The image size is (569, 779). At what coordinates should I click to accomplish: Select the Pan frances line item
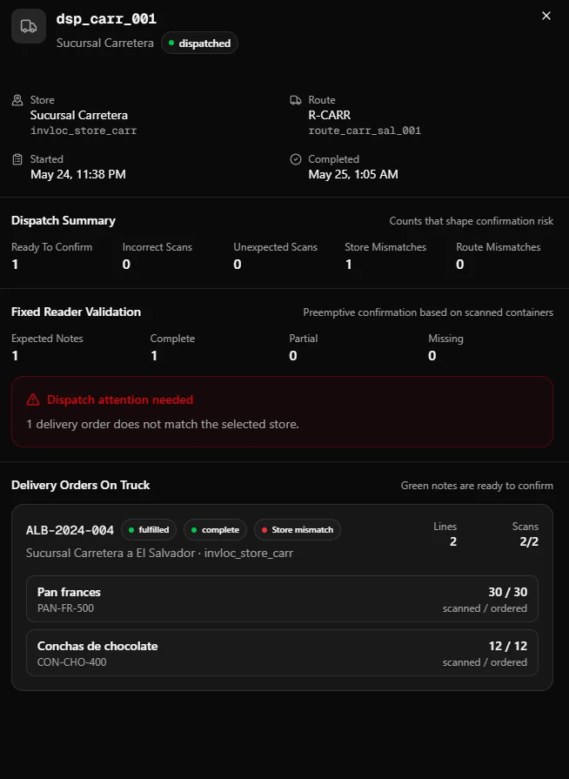(282, 599)
